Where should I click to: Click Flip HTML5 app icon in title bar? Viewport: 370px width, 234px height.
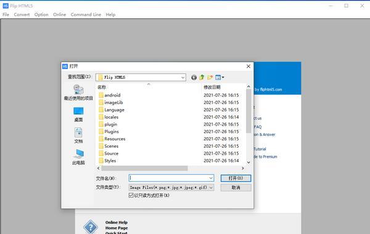6,6
